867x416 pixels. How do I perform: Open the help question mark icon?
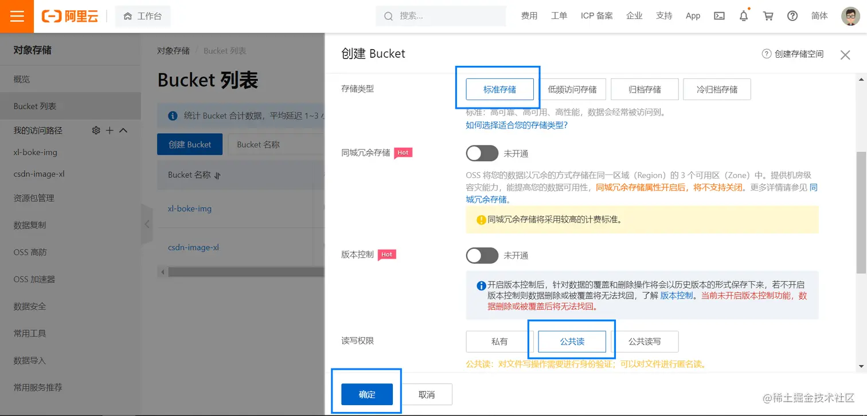792,16
